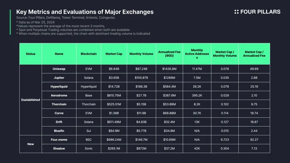This screenshot has height=163, width=290.
Task: Click the Four Pillars logo icon
Action: 236,12
